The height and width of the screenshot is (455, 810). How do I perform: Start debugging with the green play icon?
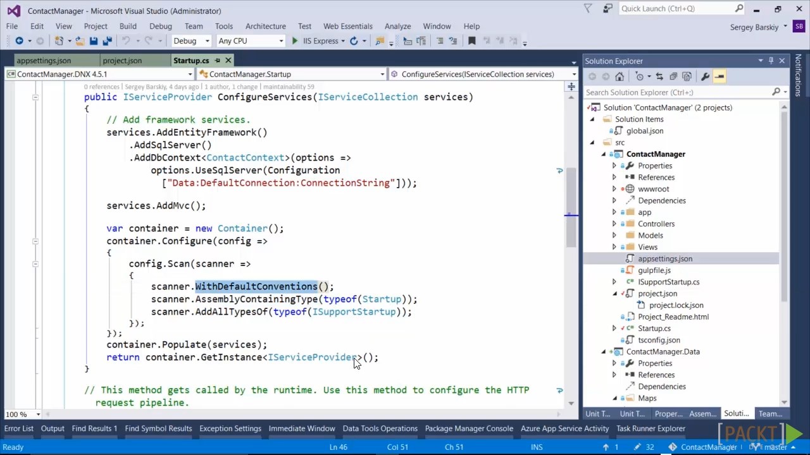(295, 41)
